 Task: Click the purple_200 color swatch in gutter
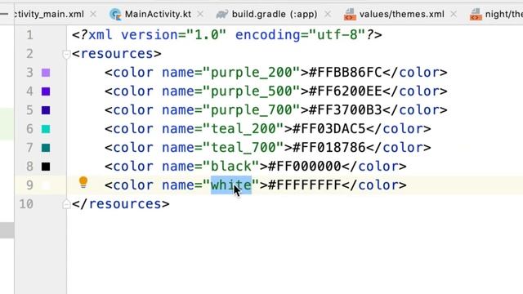pos(46,73)
